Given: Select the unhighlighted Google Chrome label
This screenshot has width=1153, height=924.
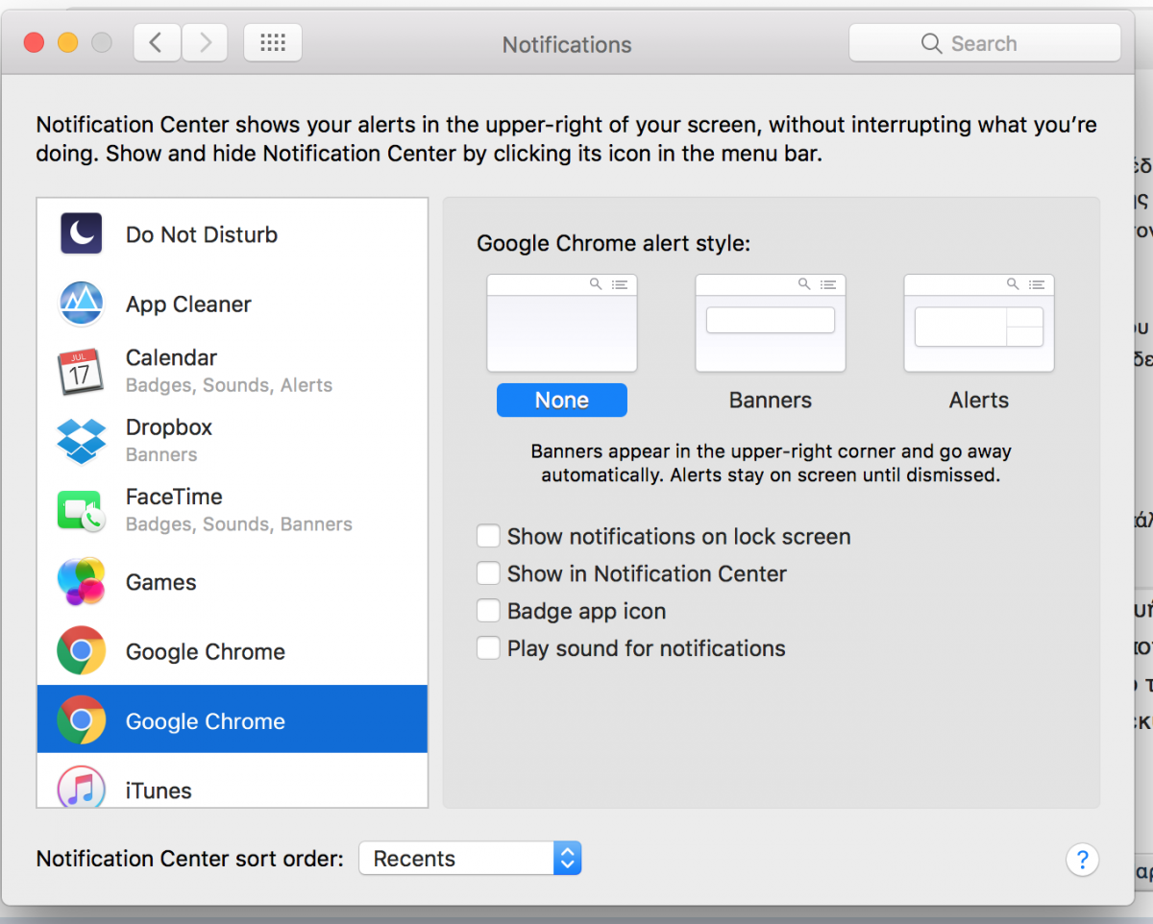Looking at the screenshot, I should [206, 651].
